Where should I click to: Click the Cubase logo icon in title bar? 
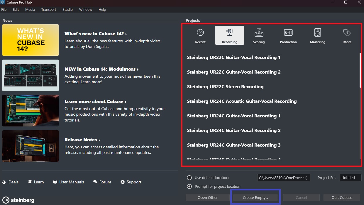[3, 2]
